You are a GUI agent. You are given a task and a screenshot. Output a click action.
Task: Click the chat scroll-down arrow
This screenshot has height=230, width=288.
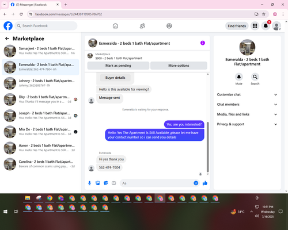[x=207, y=174]
